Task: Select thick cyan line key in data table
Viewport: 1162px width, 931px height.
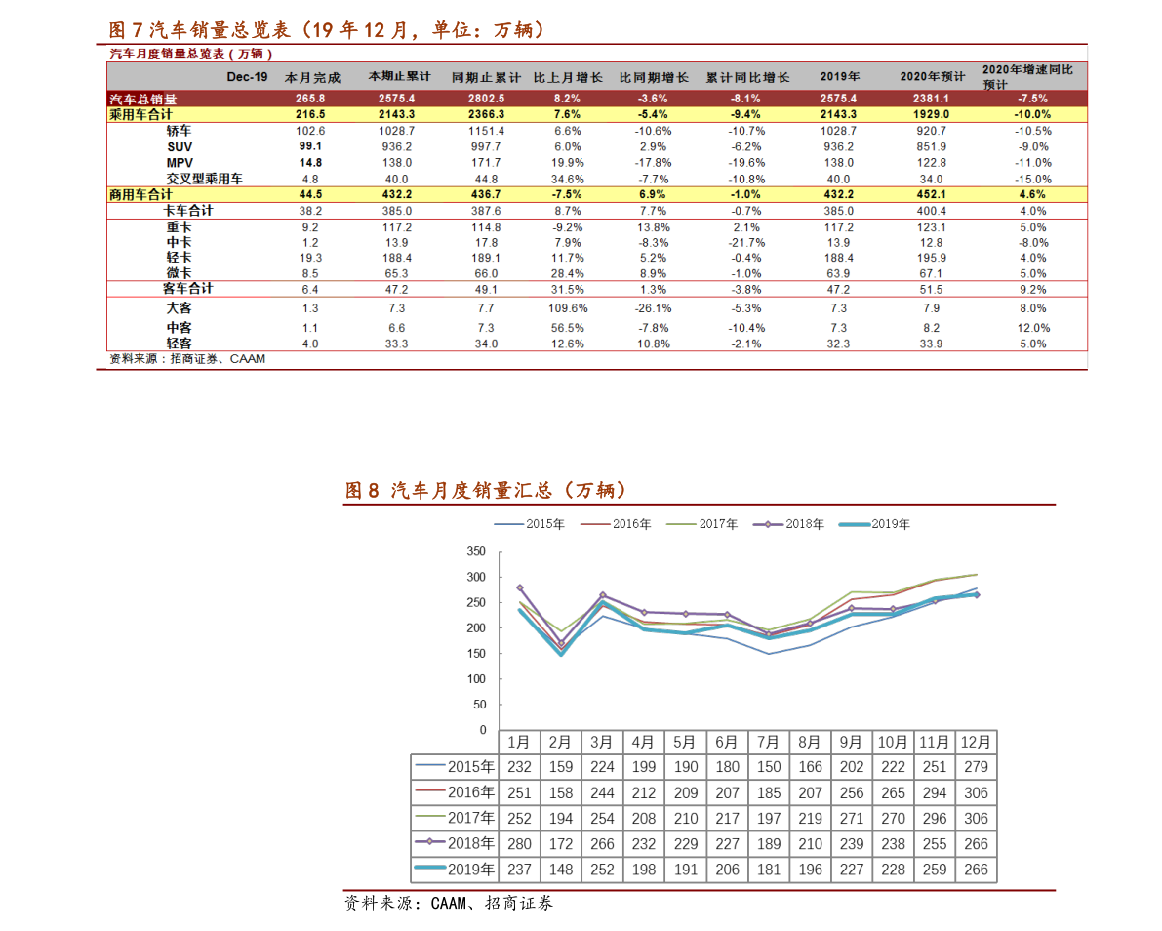Action: coord(429,867)
